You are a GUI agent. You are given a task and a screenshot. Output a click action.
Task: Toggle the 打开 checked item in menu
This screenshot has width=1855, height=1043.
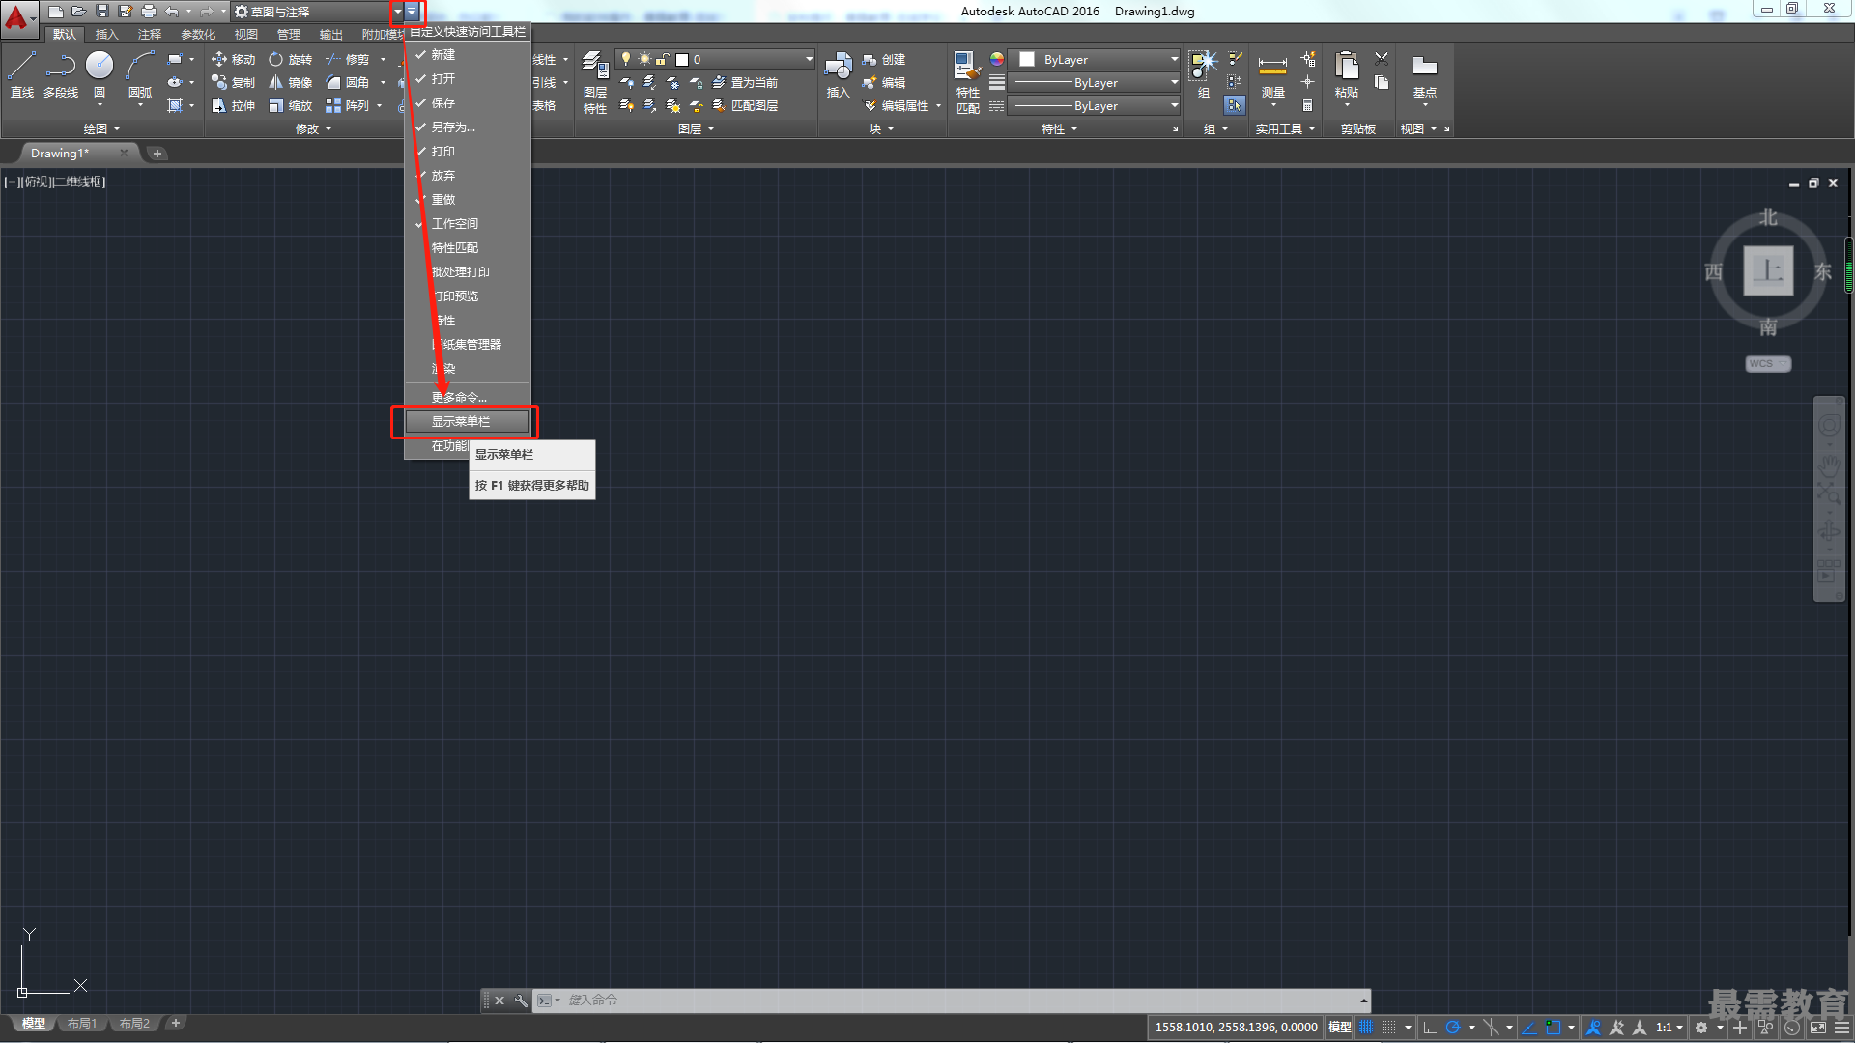click(x=468, y=79)
